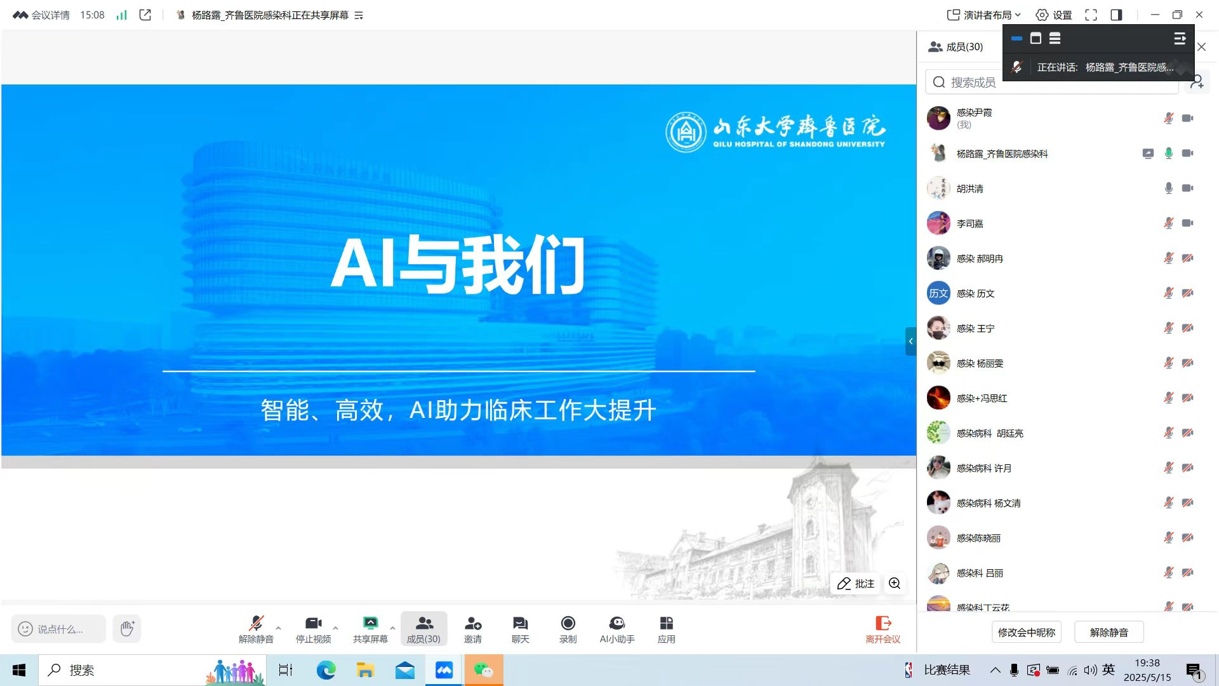
Task: Collapse the members side panel with the arrow handle
Action: point(910,341)
